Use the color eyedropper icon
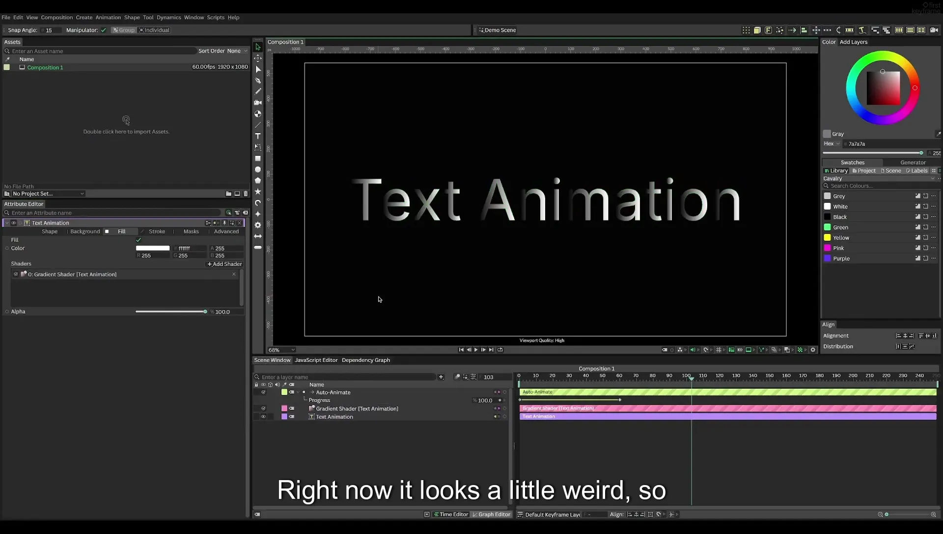 [x=938, y=134]
